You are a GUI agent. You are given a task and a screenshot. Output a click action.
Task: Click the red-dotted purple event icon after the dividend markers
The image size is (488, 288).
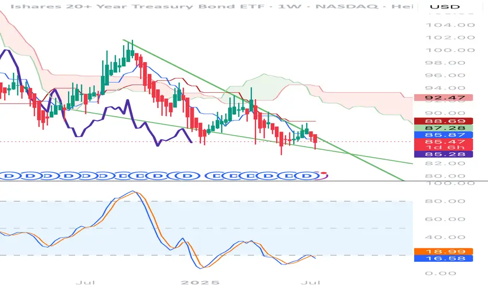(x=324, y=175)
